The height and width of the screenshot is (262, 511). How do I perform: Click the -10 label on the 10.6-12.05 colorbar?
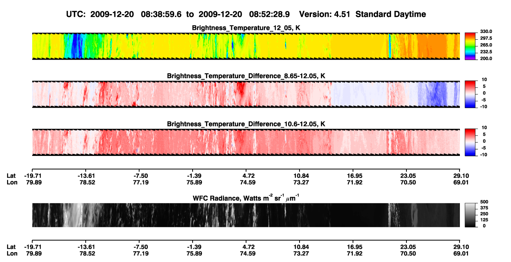pos(485,155)
